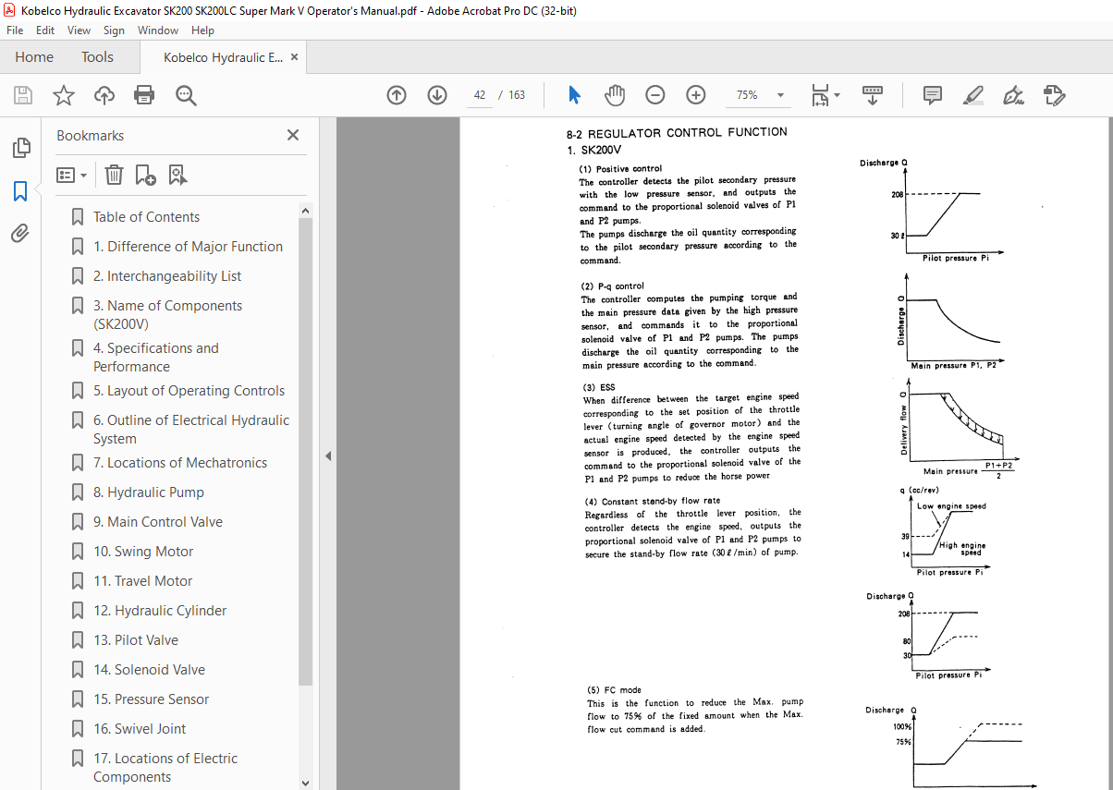Open Name of Components (SK200V) bookmark

(167, 315)
